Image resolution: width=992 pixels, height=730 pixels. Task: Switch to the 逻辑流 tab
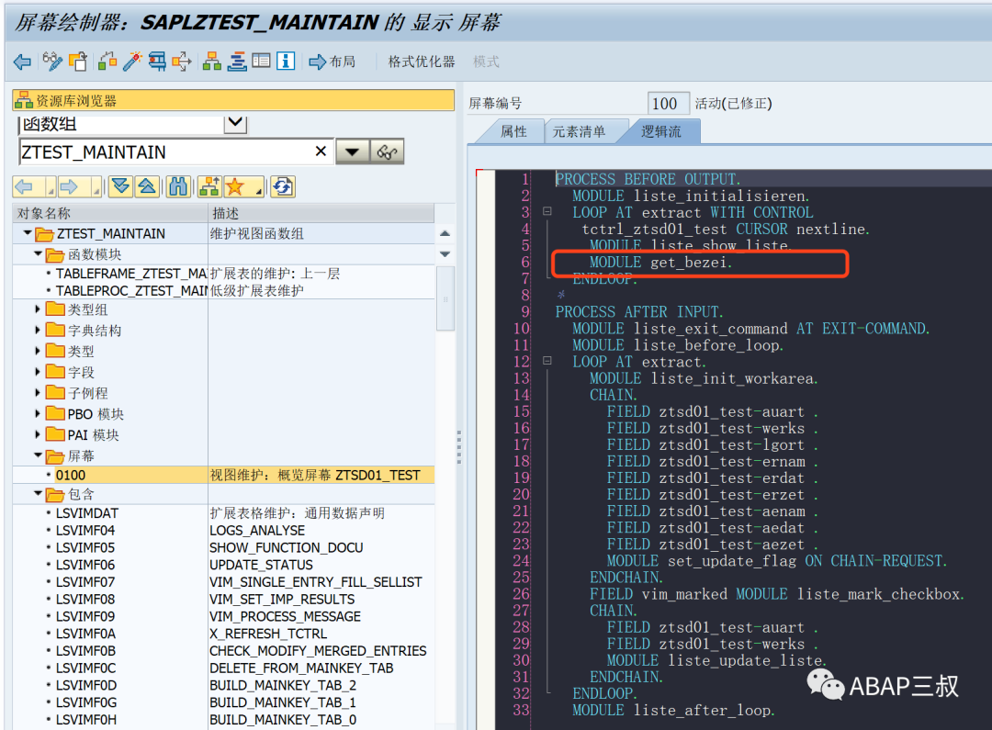pyautogui.click(x=660, y=131)
